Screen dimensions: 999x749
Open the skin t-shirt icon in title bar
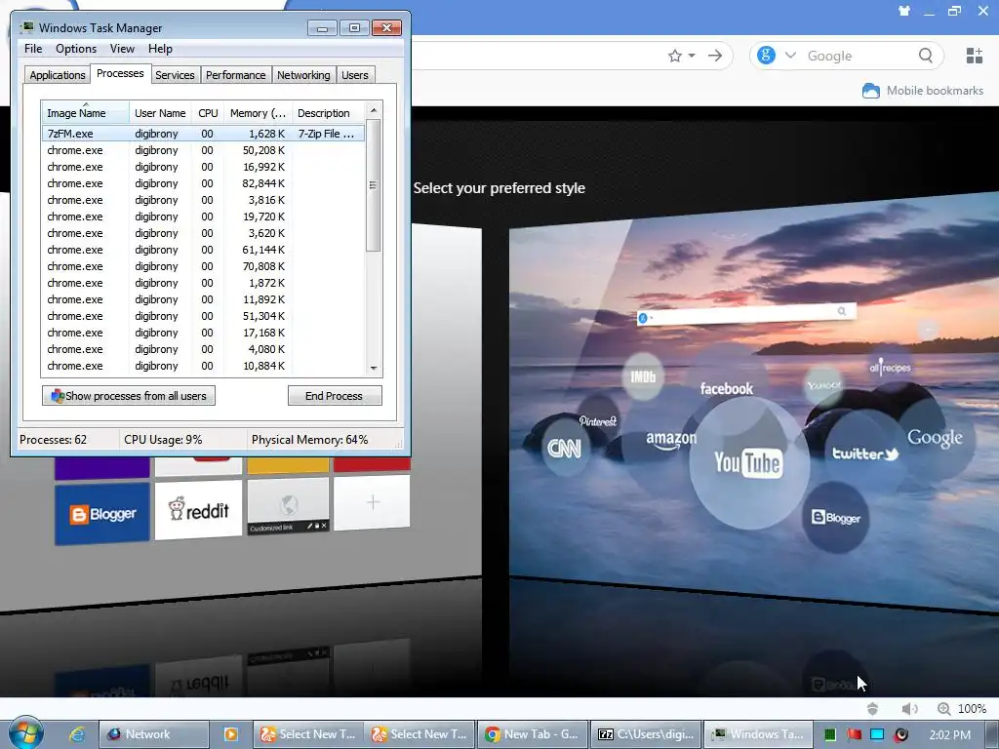[904, 11]
